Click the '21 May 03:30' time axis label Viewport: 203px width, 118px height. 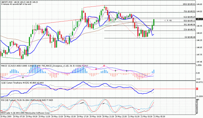coord(147,117)
